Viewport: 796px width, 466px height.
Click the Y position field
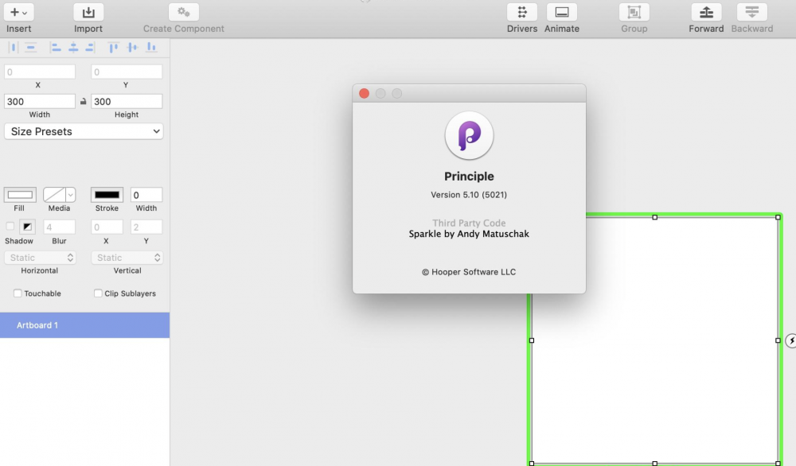click(127, 72)
